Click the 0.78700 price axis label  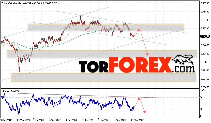pyautogui.click(x=205, y=3)
